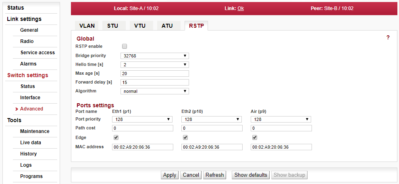
Task: Uncheck the Edge checkbox for Eth1 (p1)
Action: [116, 137]
